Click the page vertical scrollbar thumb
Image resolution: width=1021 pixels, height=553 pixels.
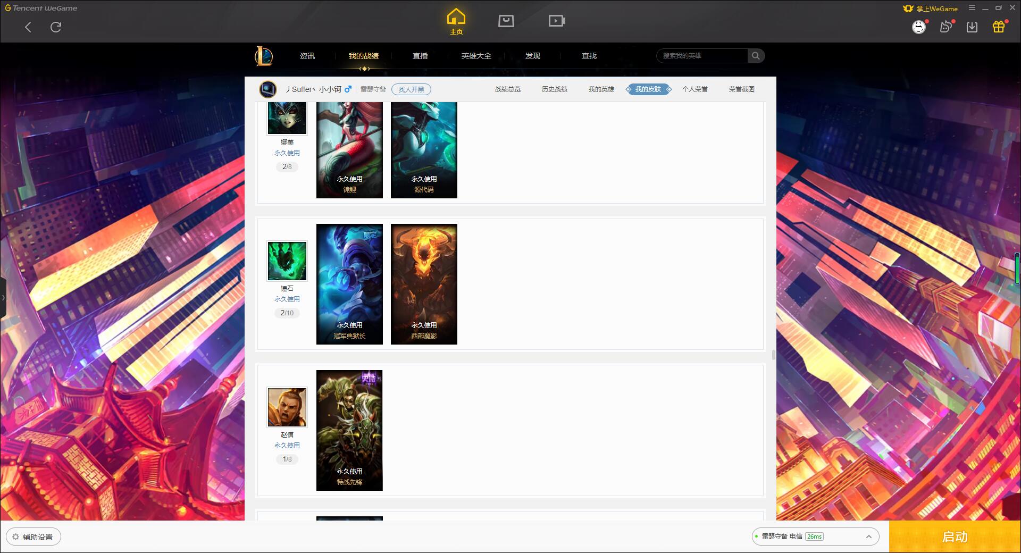pos(773,355)
